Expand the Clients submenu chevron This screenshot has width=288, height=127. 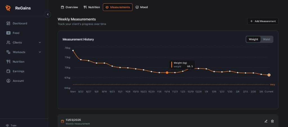pos(40,42)
